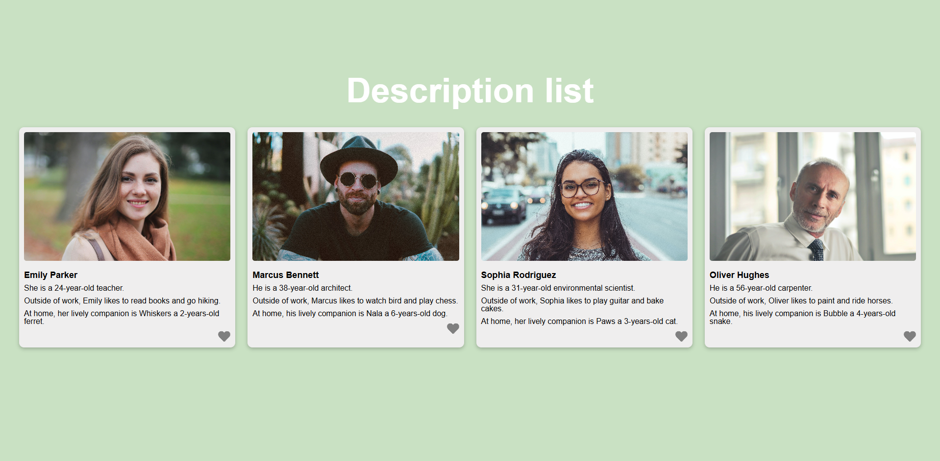The height and width of the screenshot is (461, 940).
Task: Click 'She is a 24-year-old teacher' line
Action: point(74,288)
